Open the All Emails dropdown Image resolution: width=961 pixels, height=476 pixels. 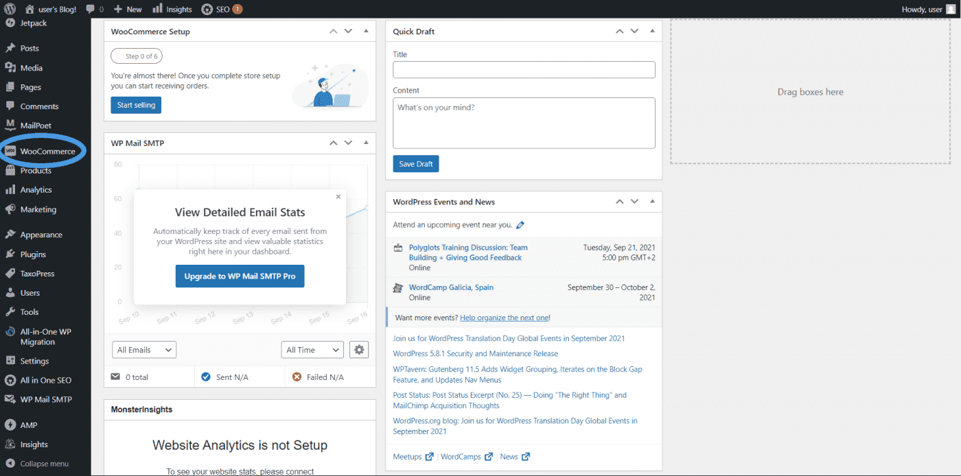[x=144, y=350]
